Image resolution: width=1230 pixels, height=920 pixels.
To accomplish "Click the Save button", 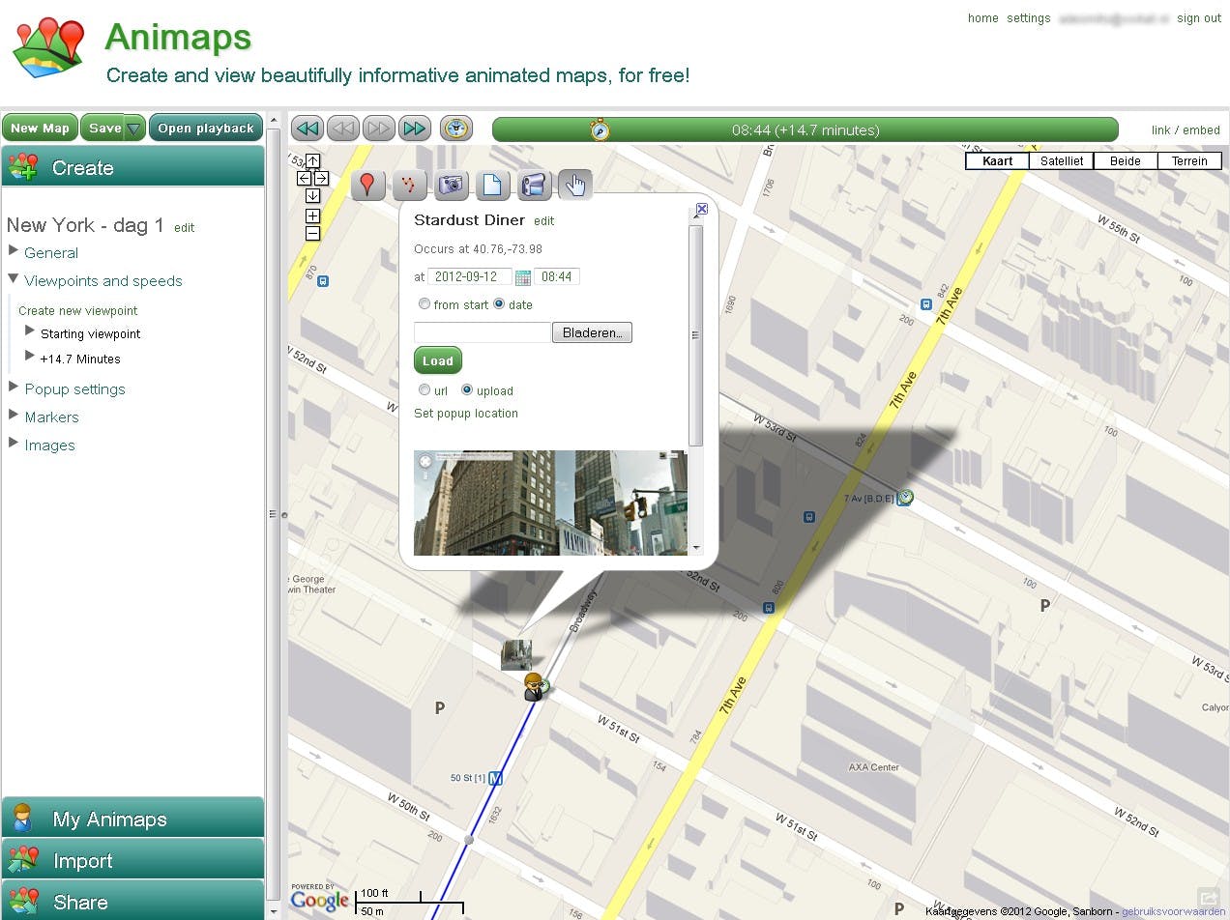I will tap(102, 128).
